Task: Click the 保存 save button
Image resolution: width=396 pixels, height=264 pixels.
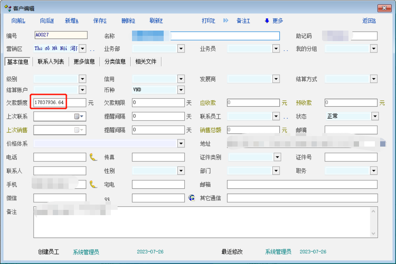Action: click(x=100, y=21)
